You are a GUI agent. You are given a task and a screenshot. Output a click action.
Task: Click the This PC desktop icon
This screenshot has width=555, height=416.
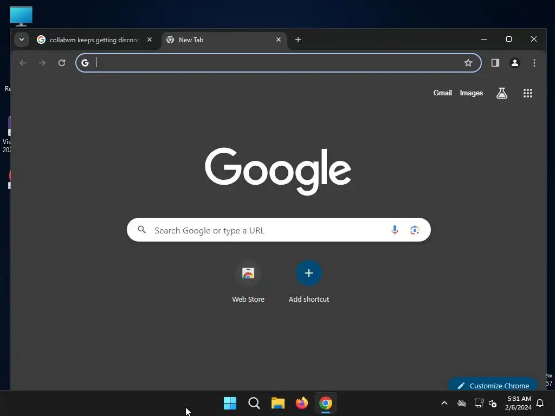tap(21, 16)
